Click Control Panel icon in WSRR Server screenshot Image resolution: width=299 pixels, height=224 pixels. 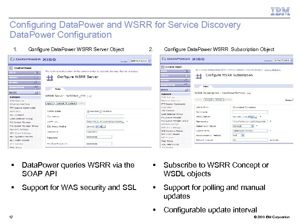click(x=11, y=68)
